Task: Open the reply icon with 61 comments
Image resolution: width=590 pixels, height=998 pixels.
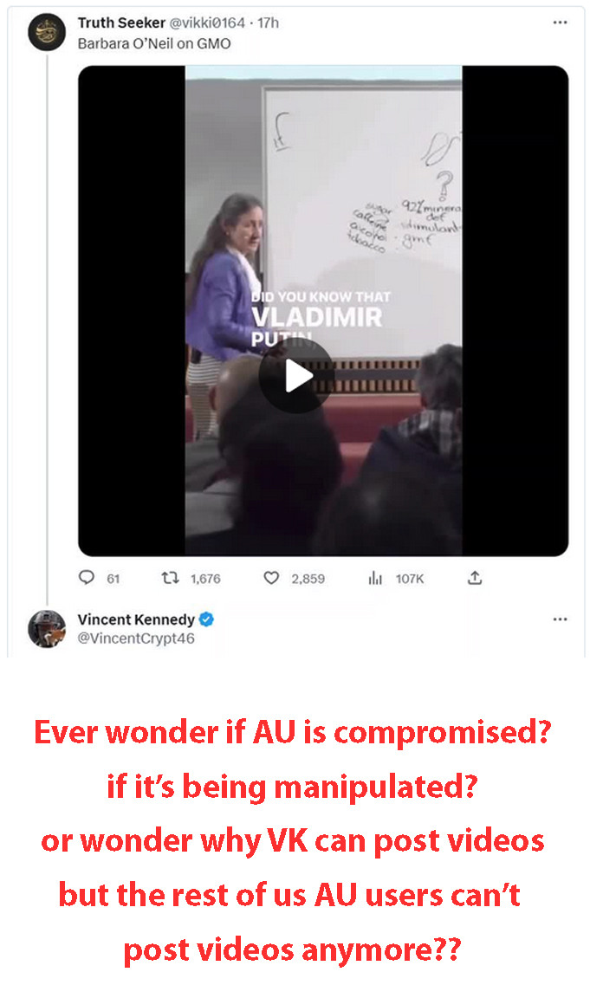Action: coord(86,578)
